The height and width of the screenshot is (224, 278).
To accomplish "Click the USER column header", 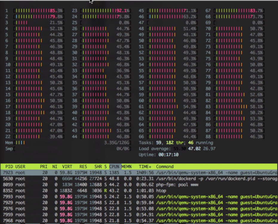I will [x=20, y=167].
